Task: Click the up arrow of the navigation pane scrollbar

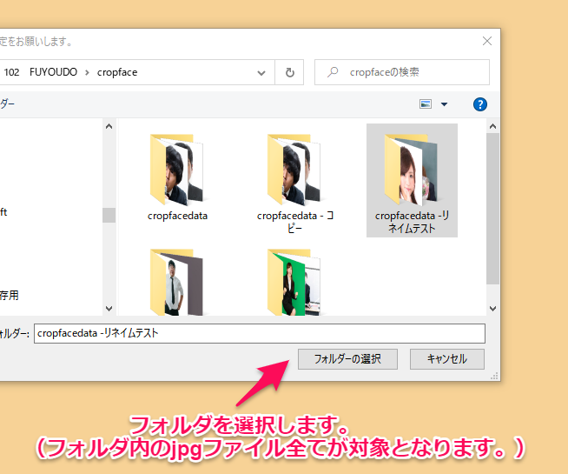Action: (109, 126)
